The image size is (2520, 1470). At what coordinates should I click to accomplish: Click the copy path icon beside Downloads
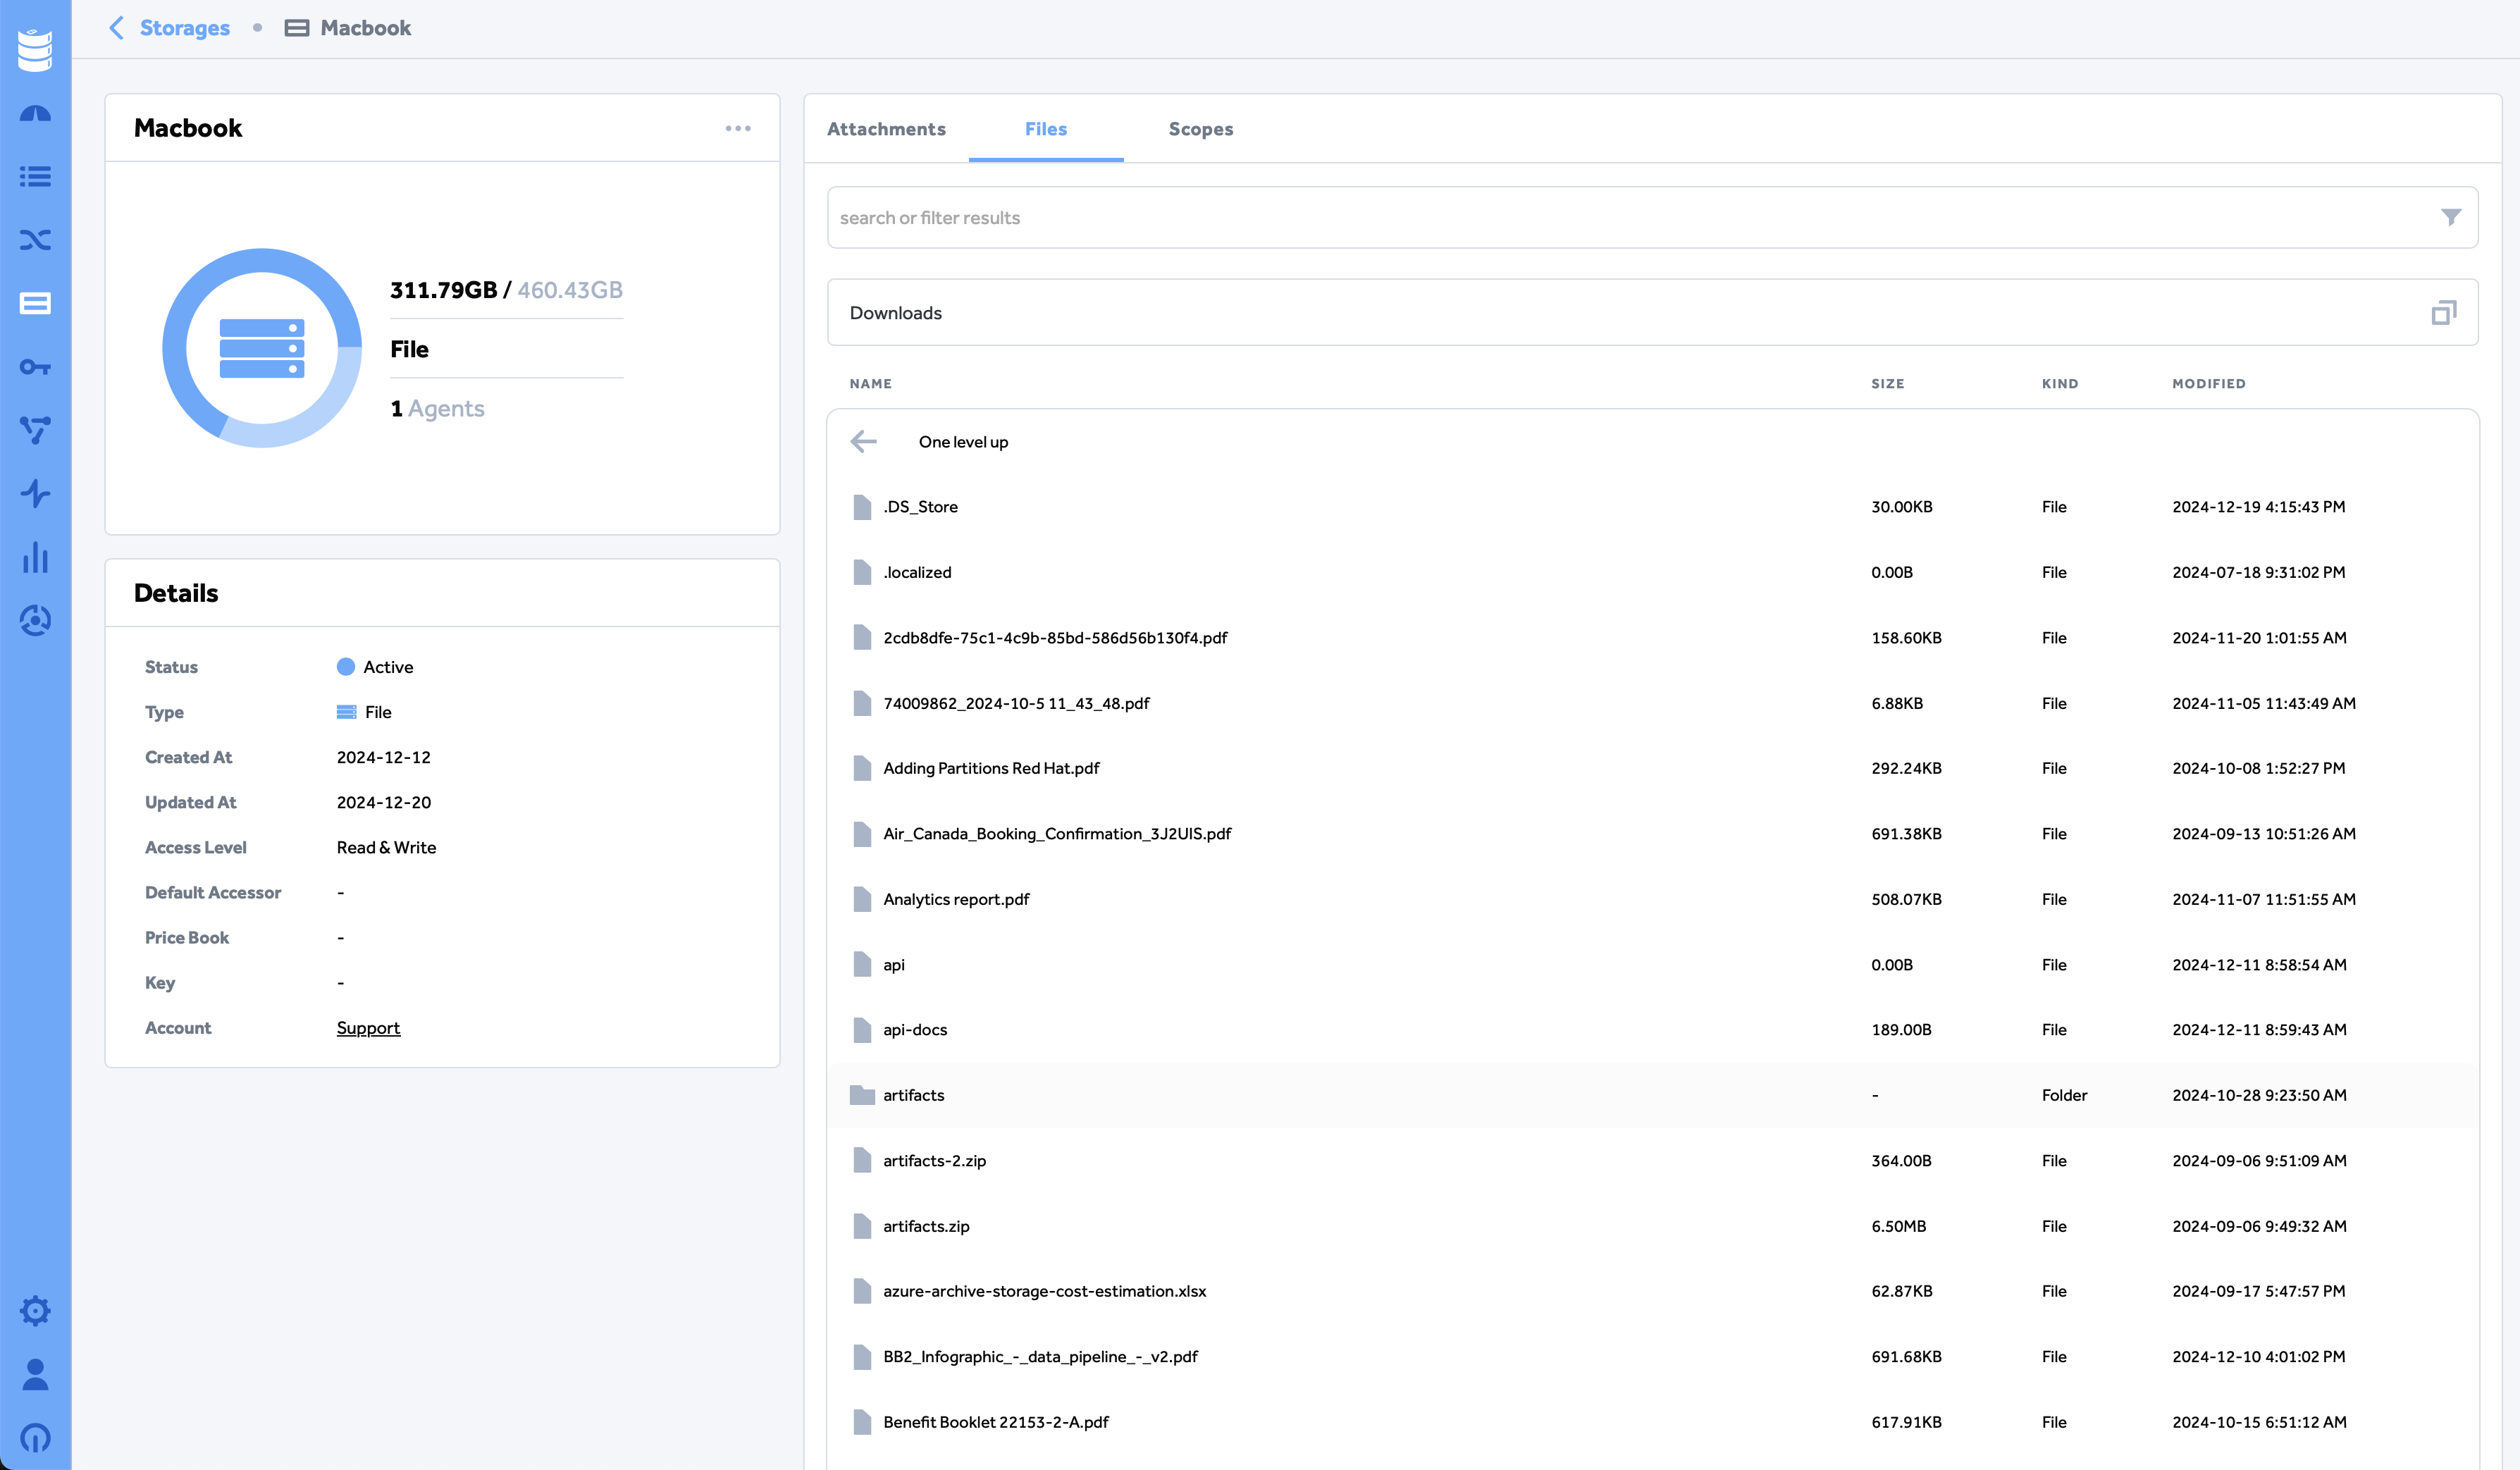tap(2443, 313)
